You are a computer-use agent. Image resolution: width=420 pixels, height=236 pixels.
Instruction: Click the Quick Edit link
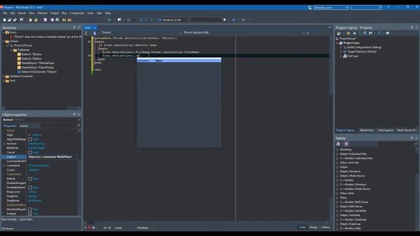pyautogui.click(x=26, y=219)
